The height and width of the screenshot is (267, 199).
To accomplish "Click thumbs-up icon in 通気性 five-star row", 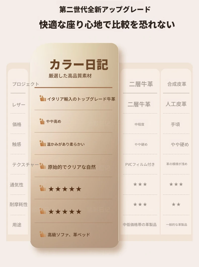I will (x=42, y=188).
